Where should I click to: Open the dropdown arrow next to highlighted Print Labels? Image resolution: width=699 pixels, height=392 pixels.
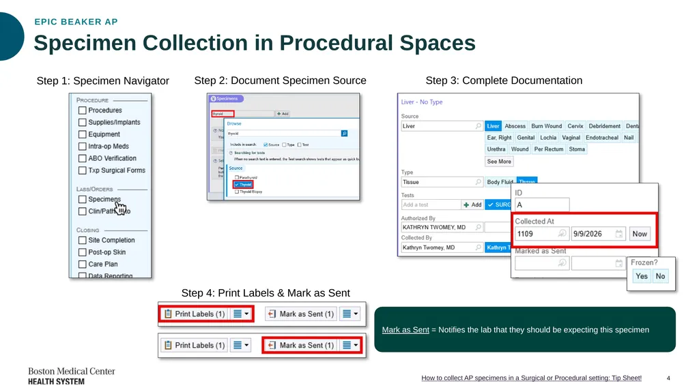[x=241, y=314]
